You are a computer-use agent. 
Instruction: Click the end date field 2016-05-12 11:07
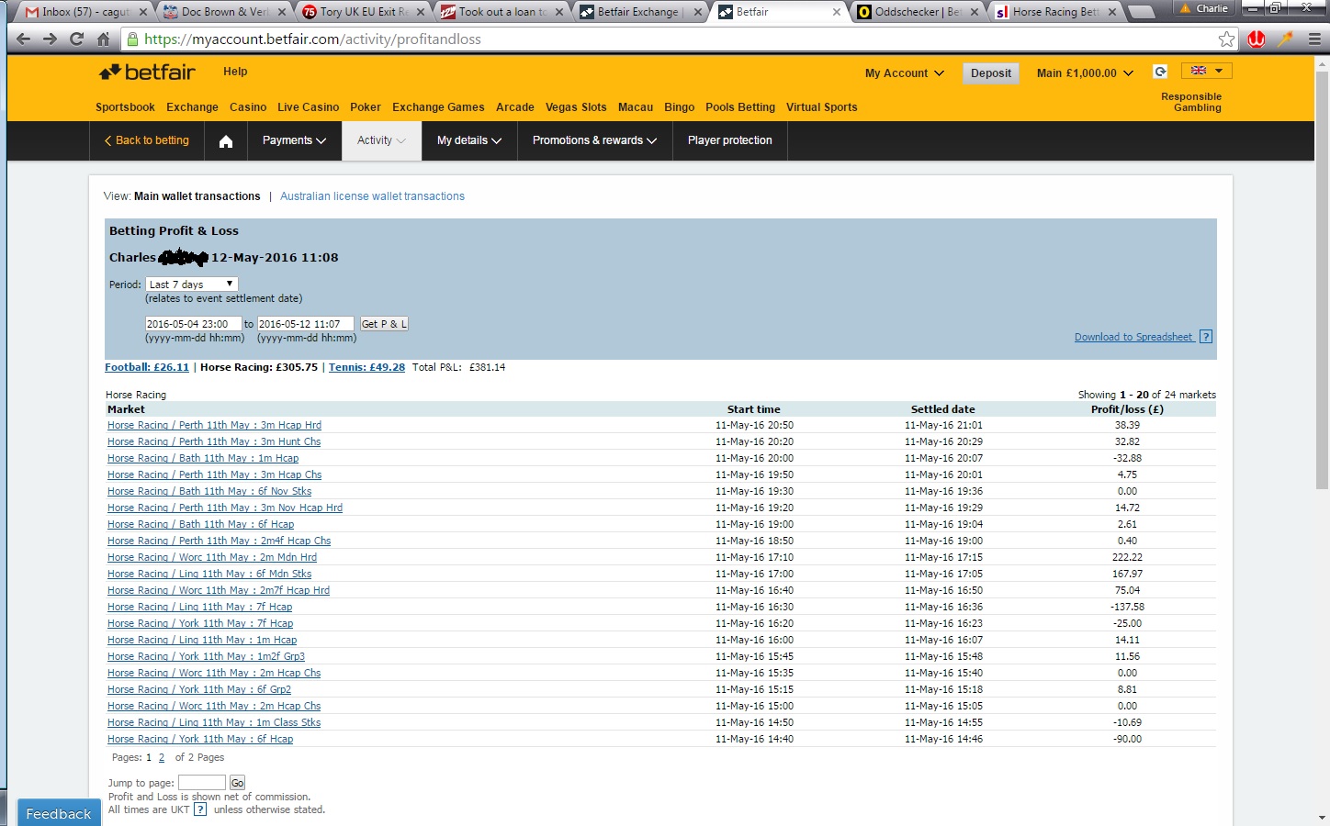(x=305, y=324)
